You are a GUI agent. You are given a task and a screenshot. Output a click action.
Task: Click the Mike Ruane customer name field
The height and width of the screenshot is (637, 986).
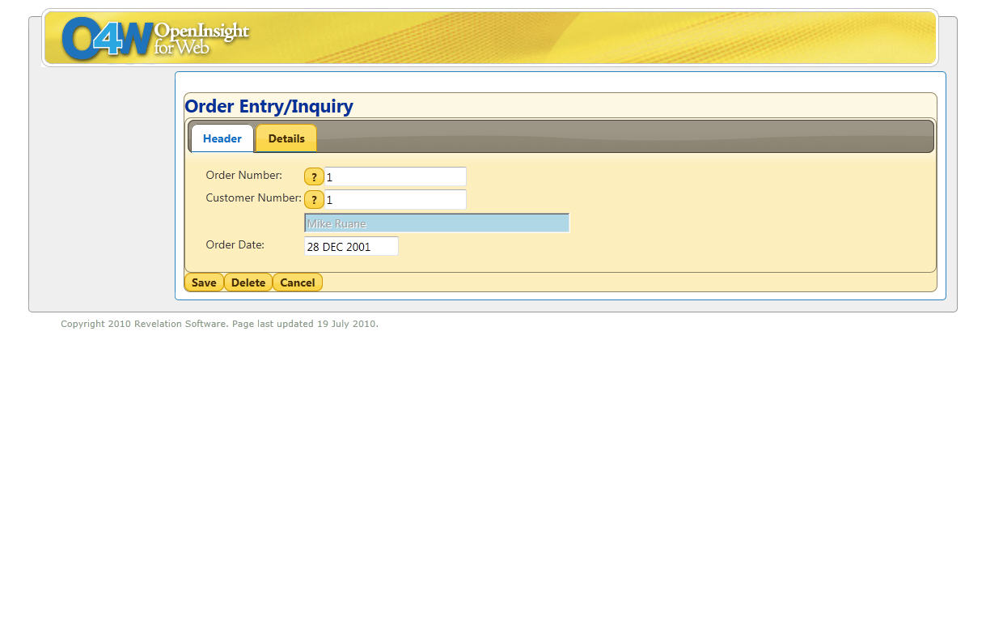point(437,223)
